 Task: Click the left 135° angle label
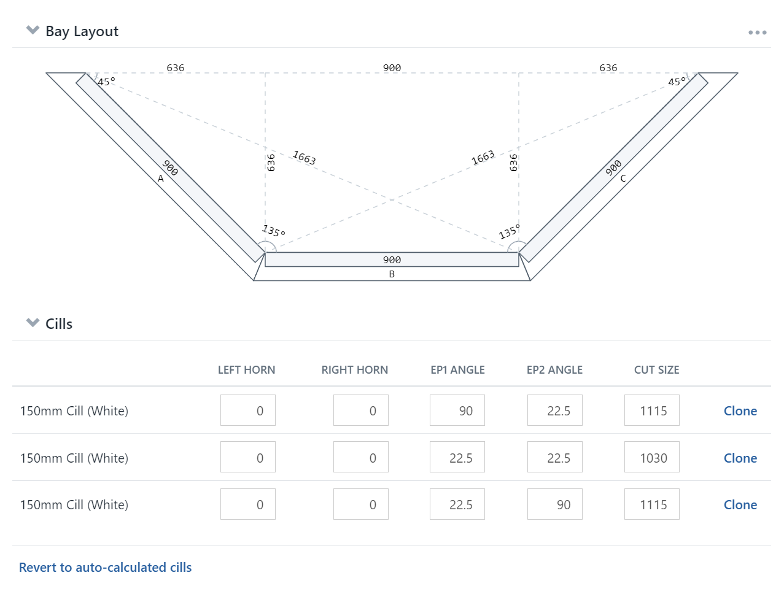(273, 231)
